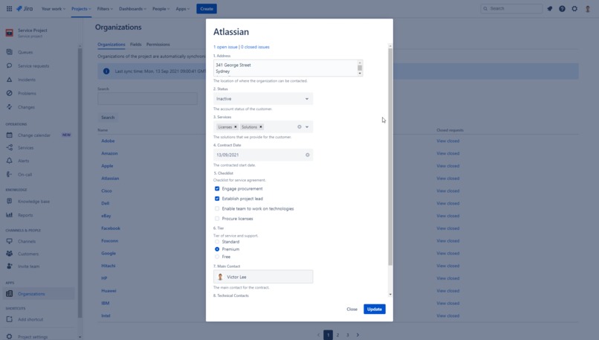Remove the Solutions tag from Services
The image size is (599, 340).
[261, 126]
